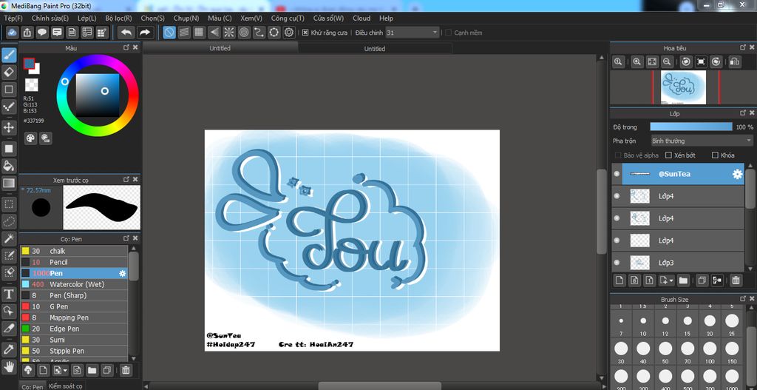Click the brush list vertical scrollbar
This screenshot has width=757, height=390.
tap(134, 266)
